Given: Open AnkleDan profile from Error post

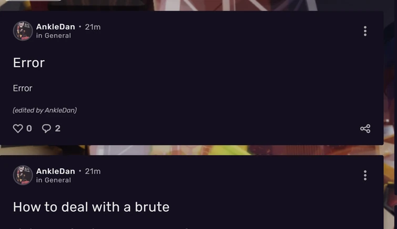Looking at the screenshot, I should (x=55, y=27).
